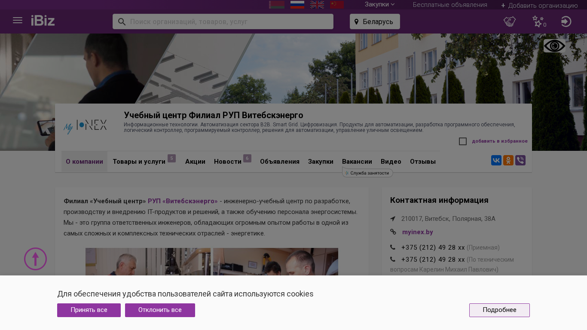
Task: Open the Закупки company tab
Action: click(x=321, y=162)
